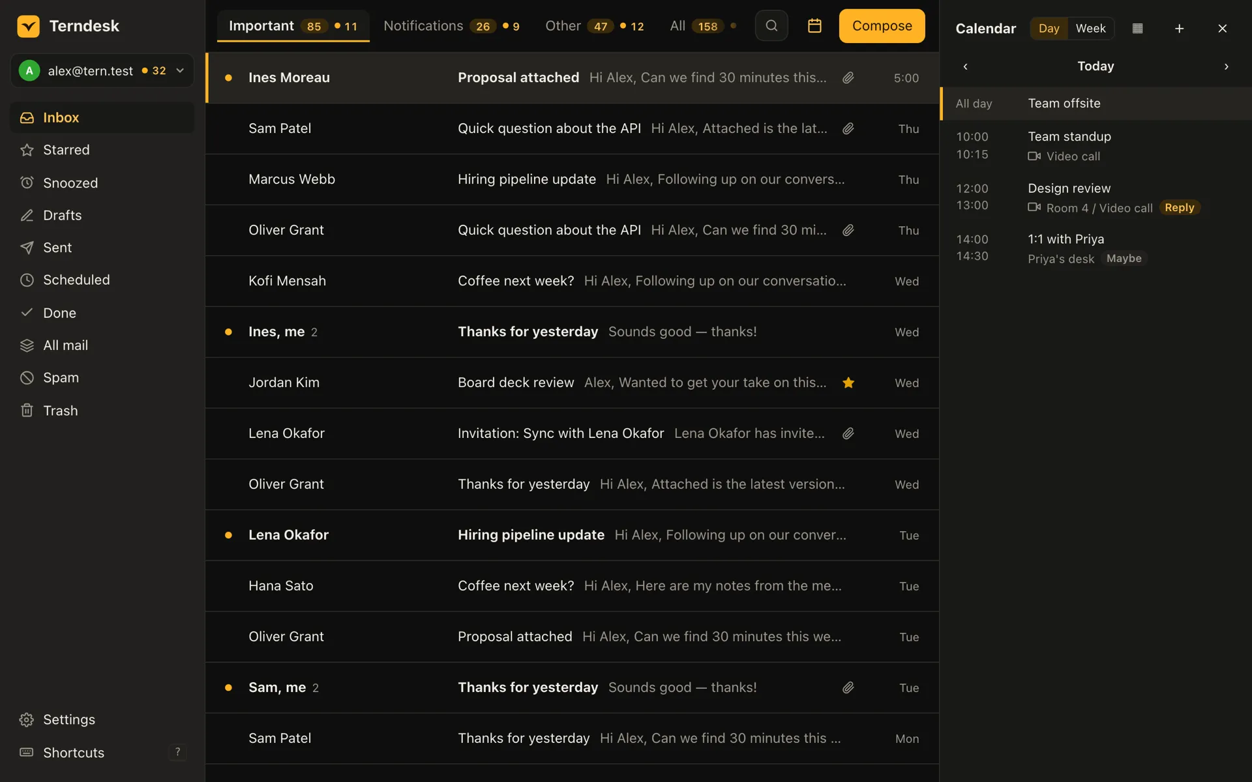Close the Calendar panel
The image size is (1252, 782).
point(1222,29)
